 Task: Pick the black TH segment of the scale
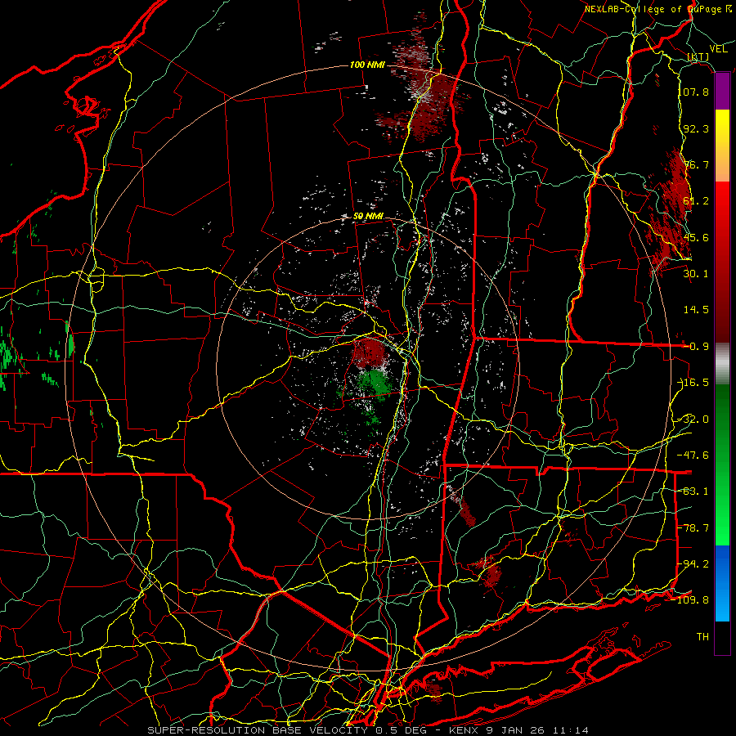pos(722,637)
